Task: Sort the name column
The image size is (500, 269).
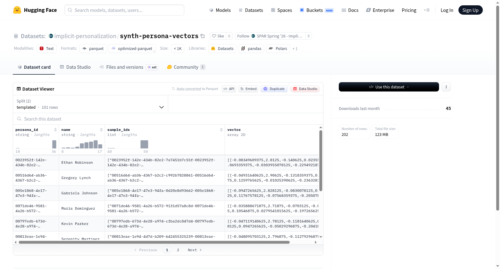Action: 101,130
